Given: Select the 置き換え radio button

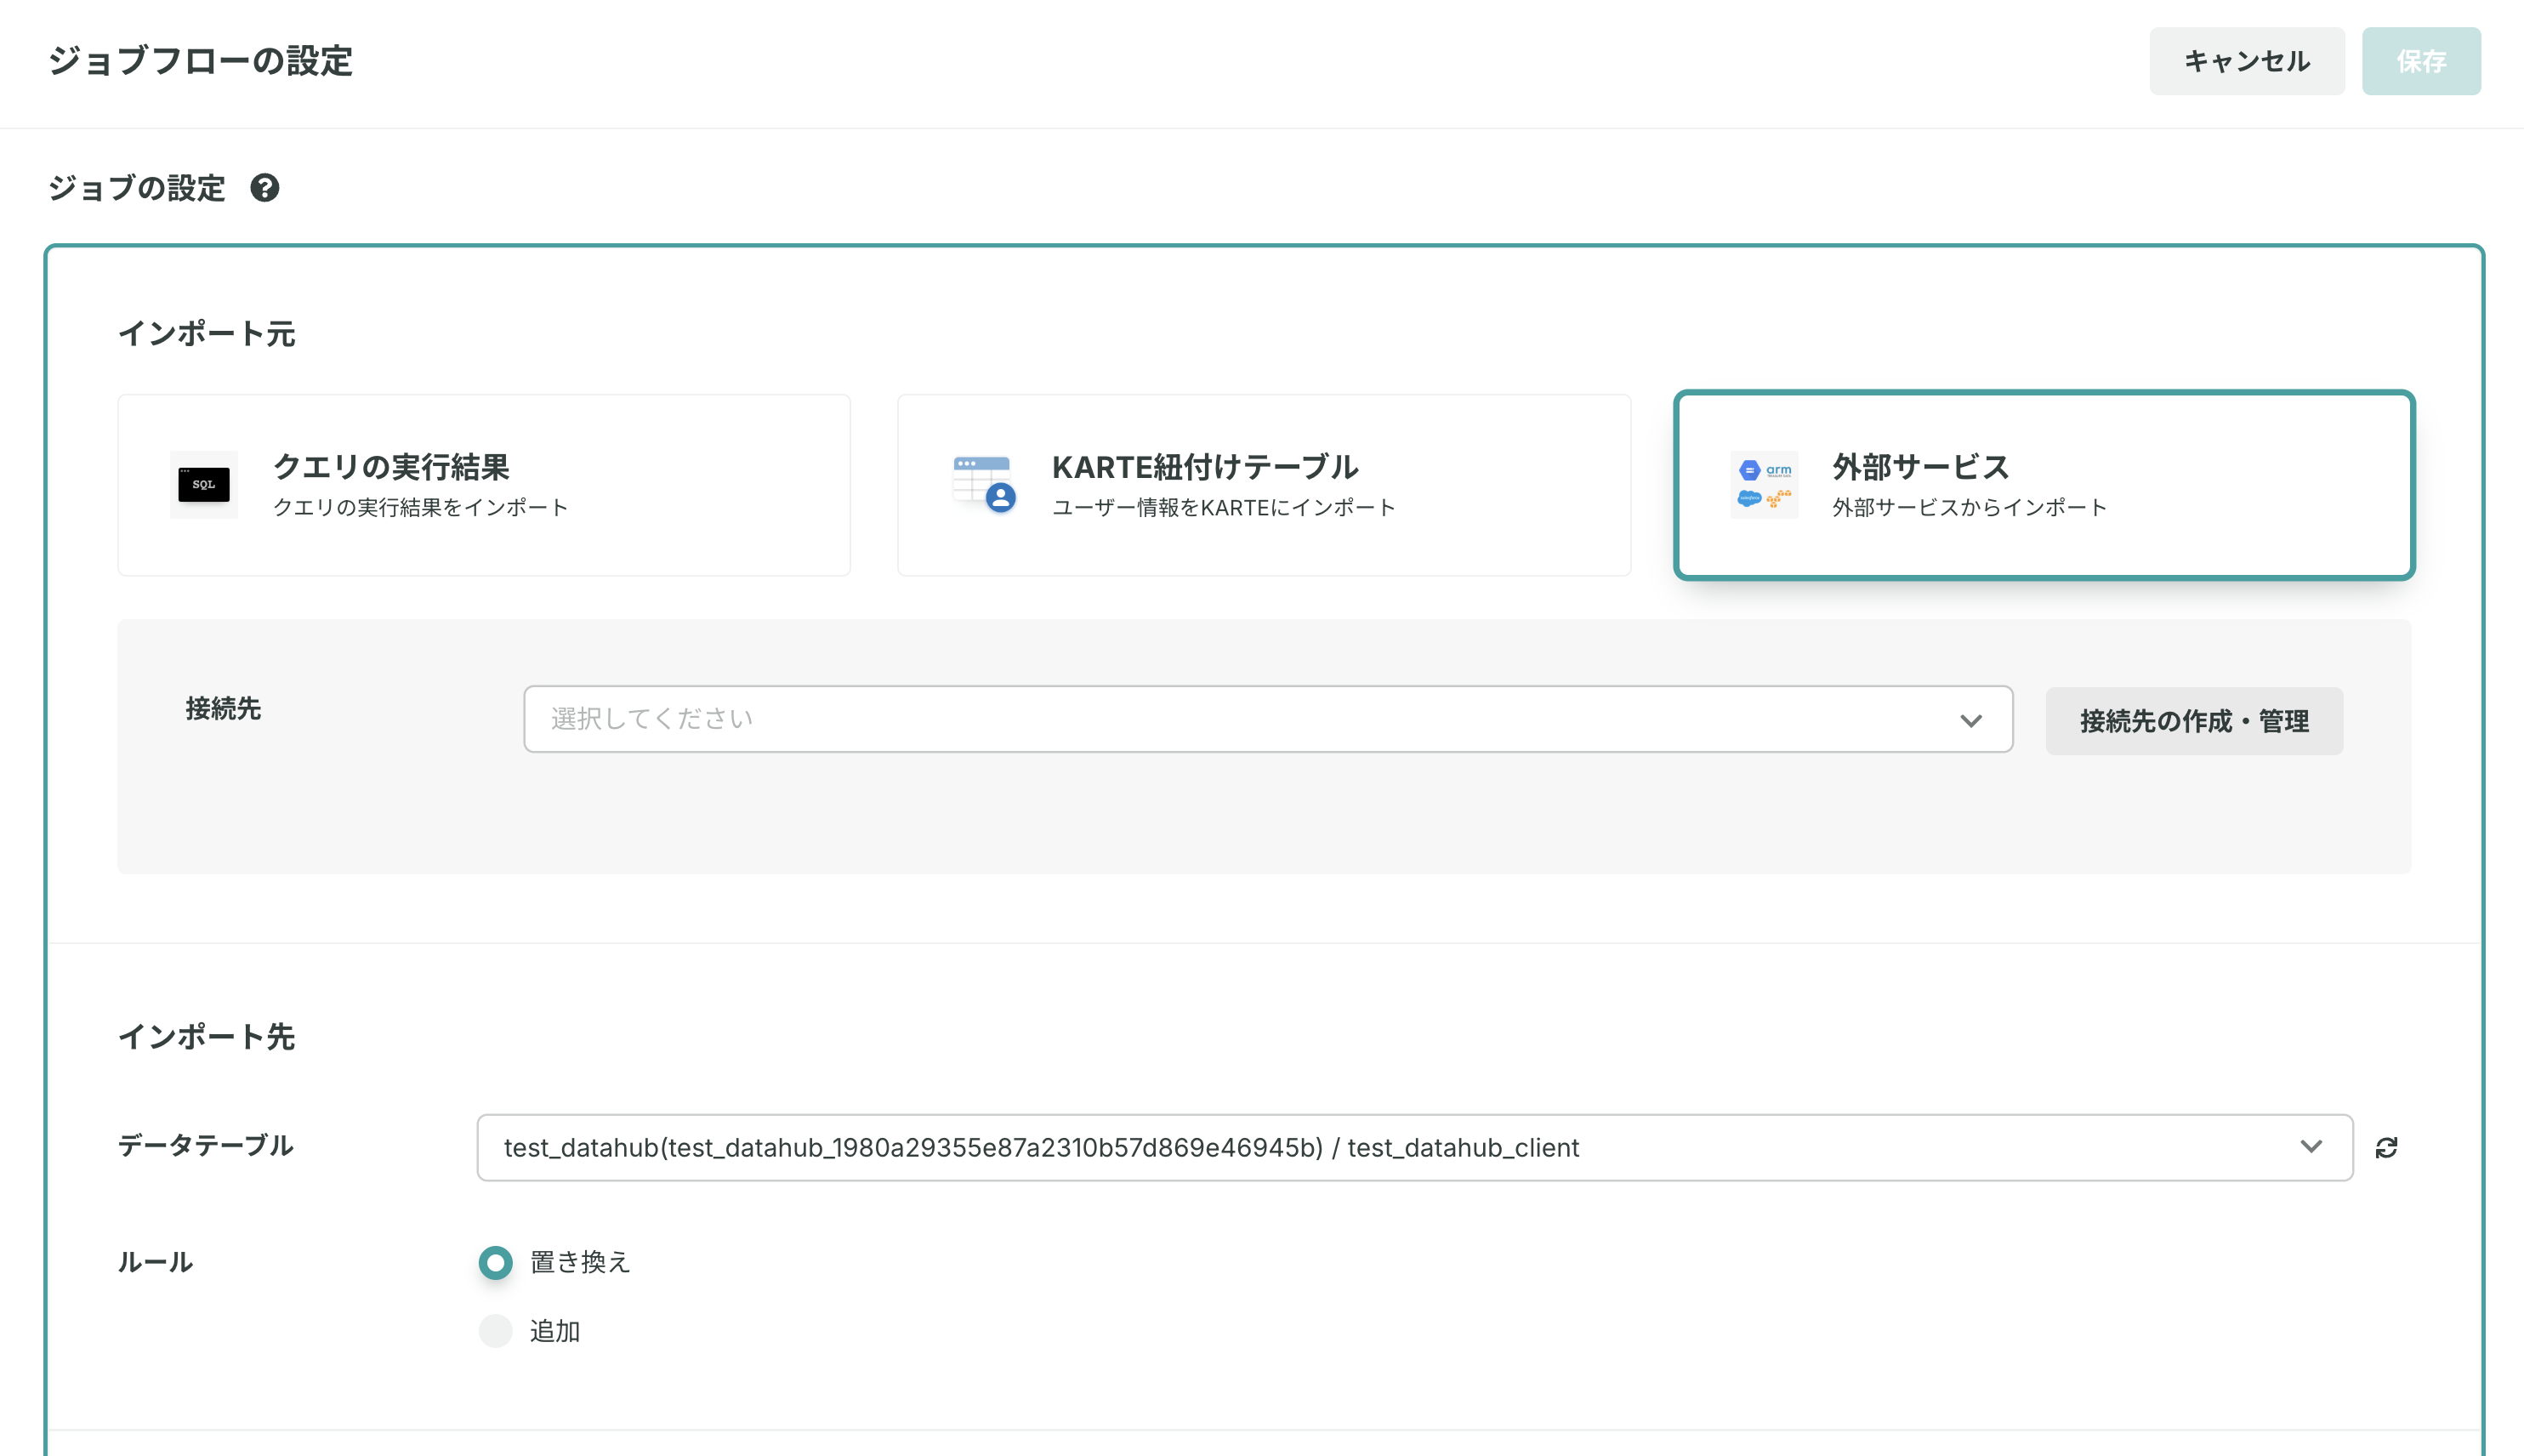Looking at the screenshot, I should 496,1263.
